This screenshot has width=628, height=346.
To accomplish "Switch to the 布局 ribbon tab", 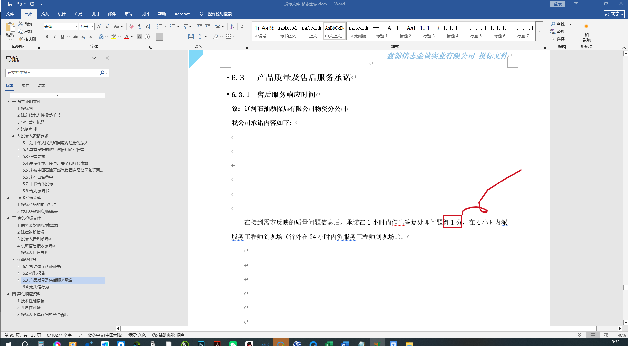I will coord(78,14).
